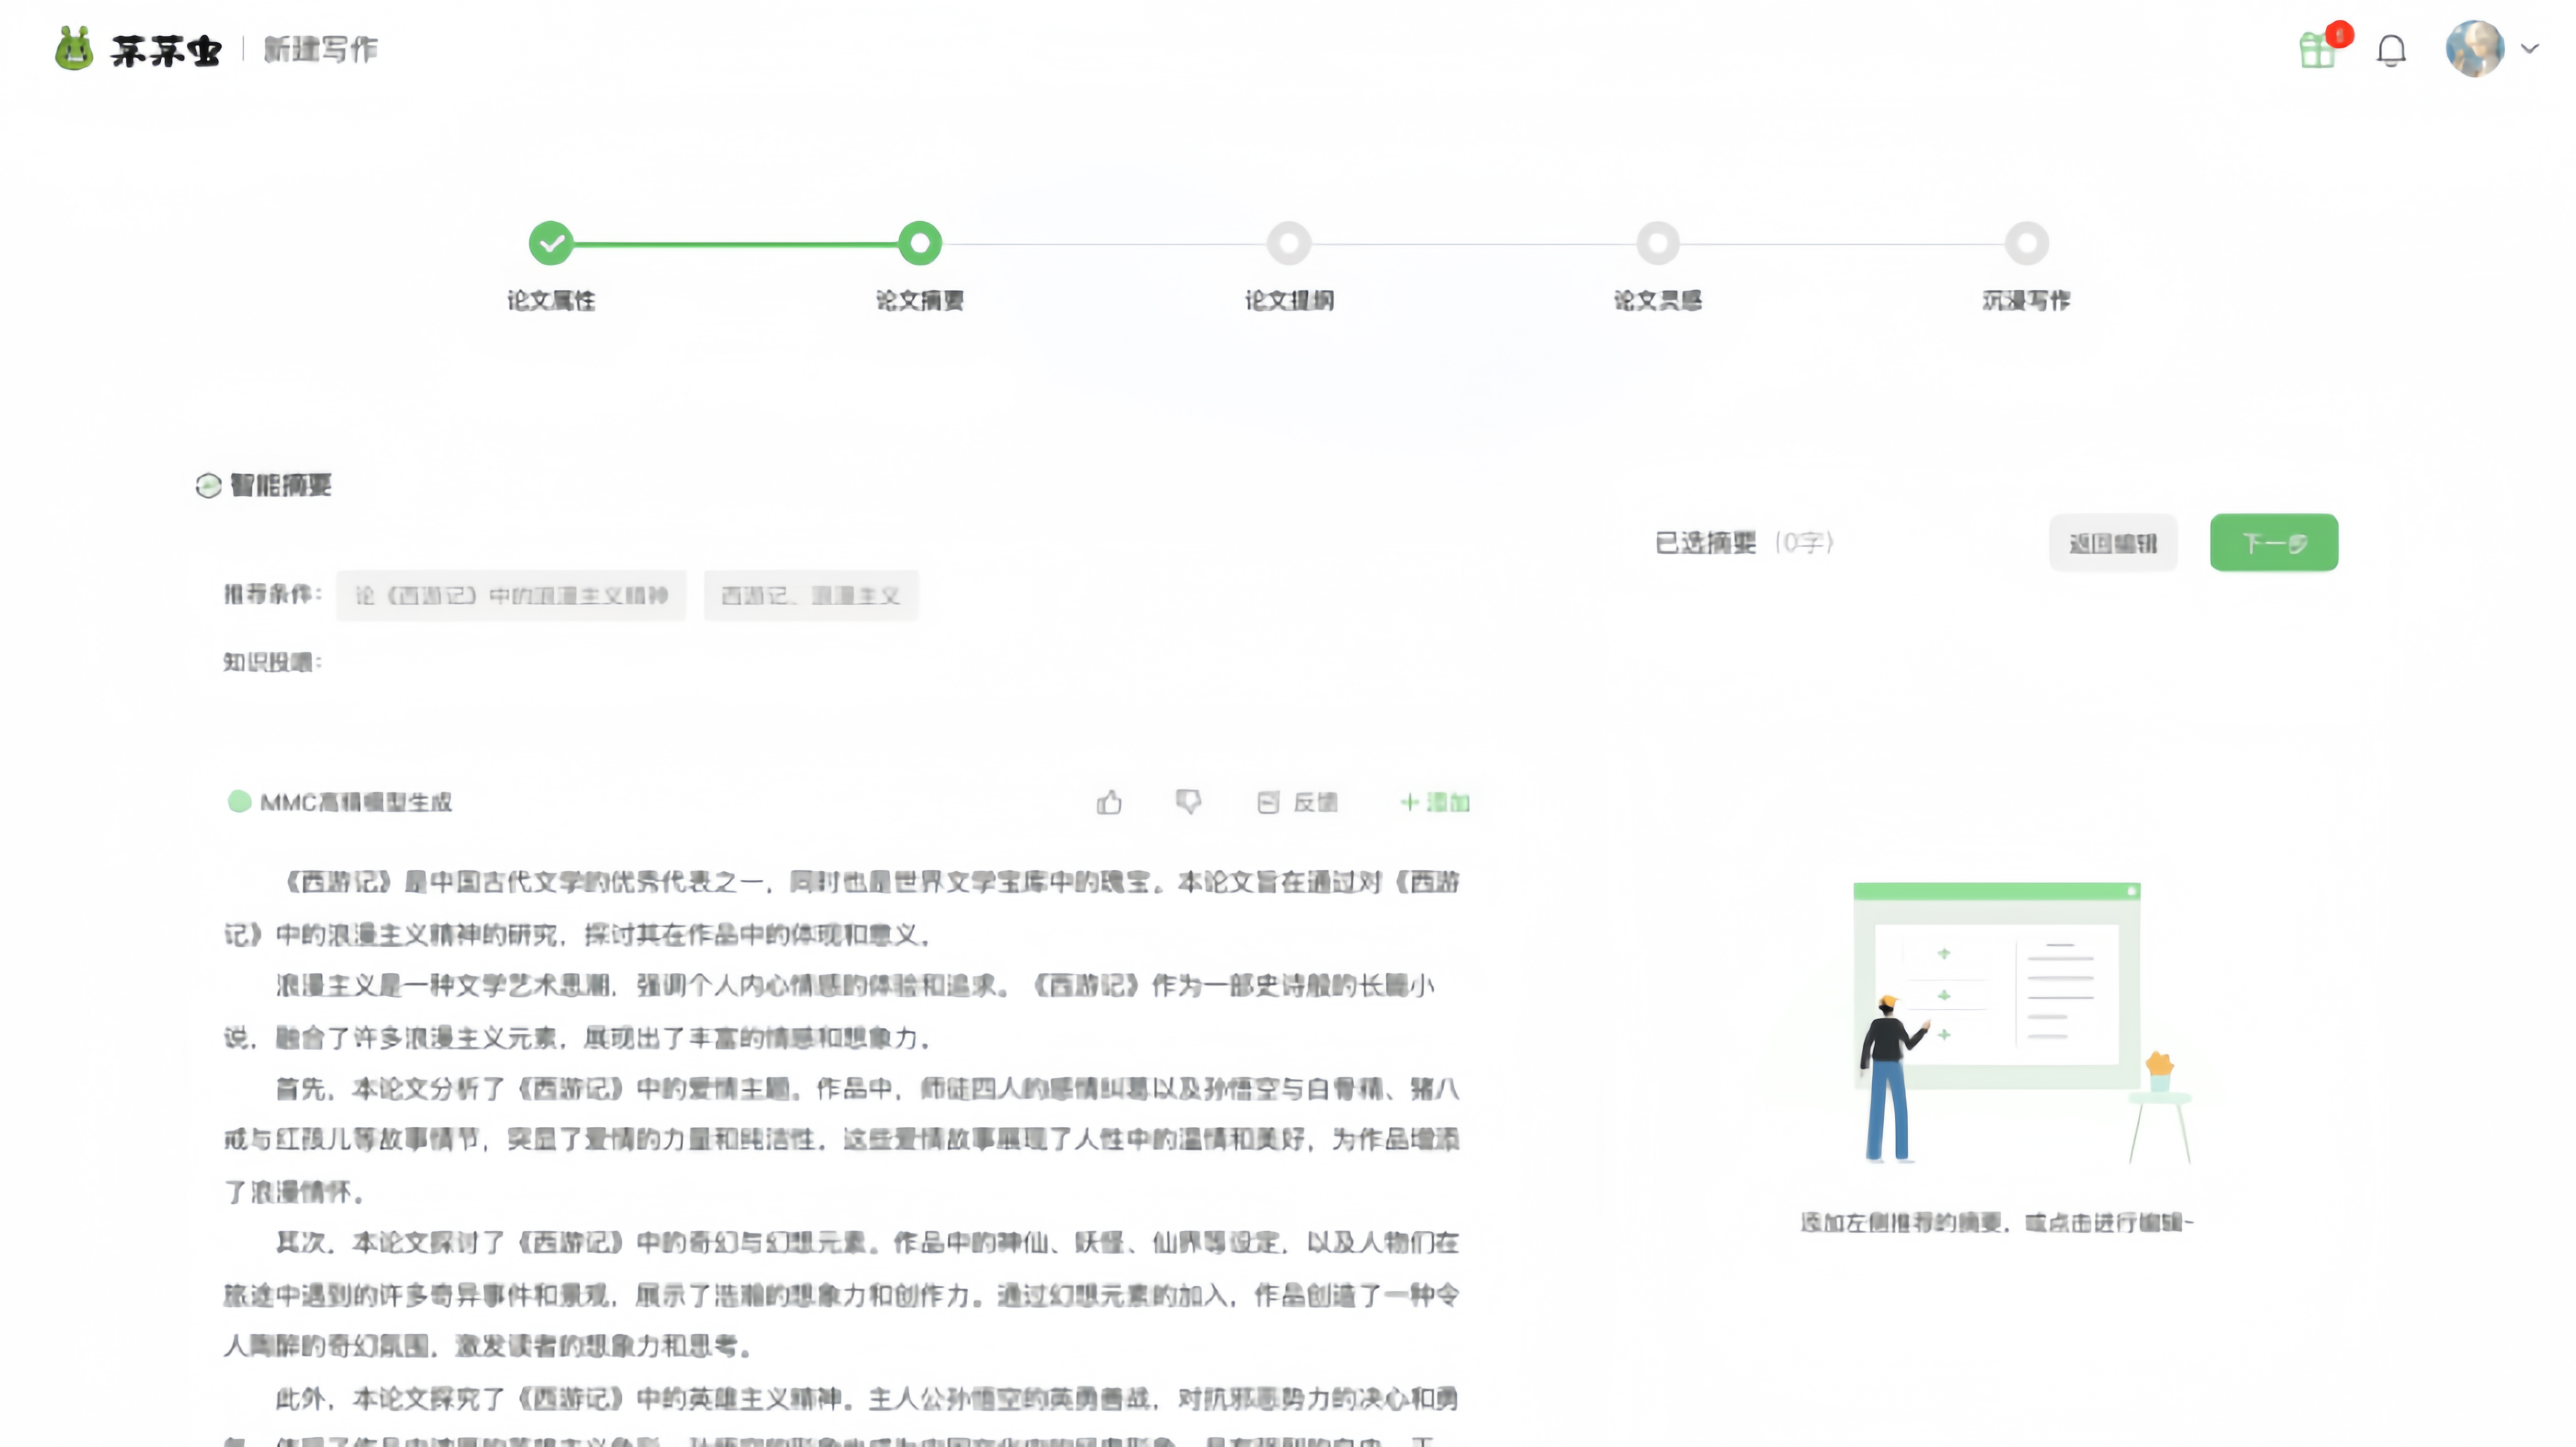Expand the user account dropdown arrow
This screenshot has height=1447, width=2576.
(x=2530, y=48)
